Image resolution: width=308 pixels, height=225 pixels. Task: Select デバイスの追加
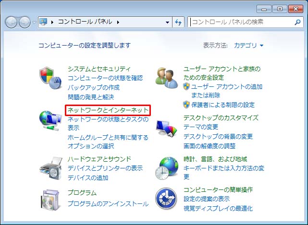pos(88,178)
